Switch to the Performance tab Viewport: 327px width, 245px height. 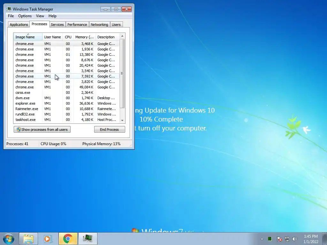click(77, 25)
